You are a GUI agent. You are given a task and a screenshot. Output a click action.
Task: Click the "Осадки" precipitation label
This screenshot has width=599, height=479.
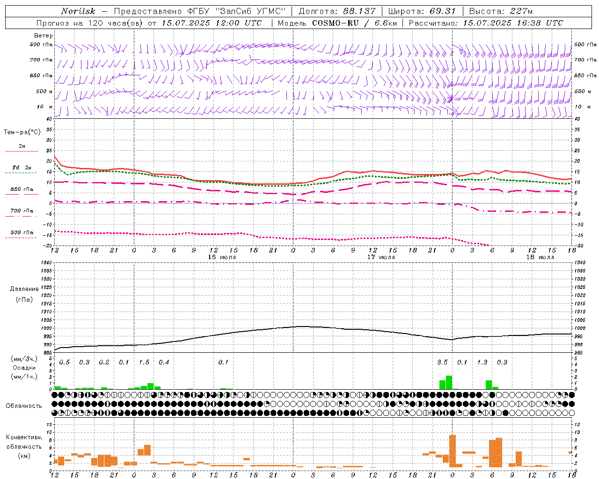(x=24, y=368)
